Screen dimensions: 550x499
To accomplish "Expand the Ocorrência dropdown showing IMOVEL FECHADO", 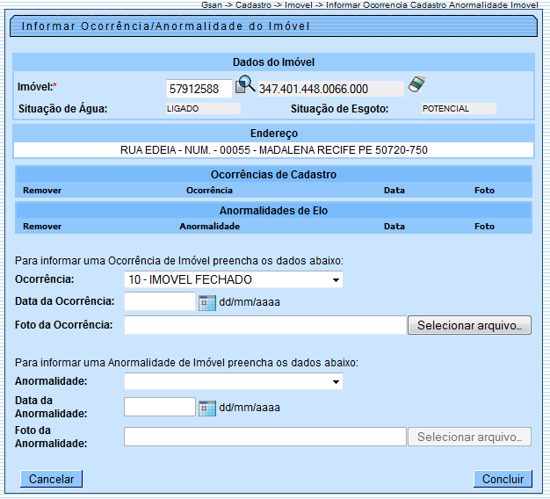I will [233, 280].
